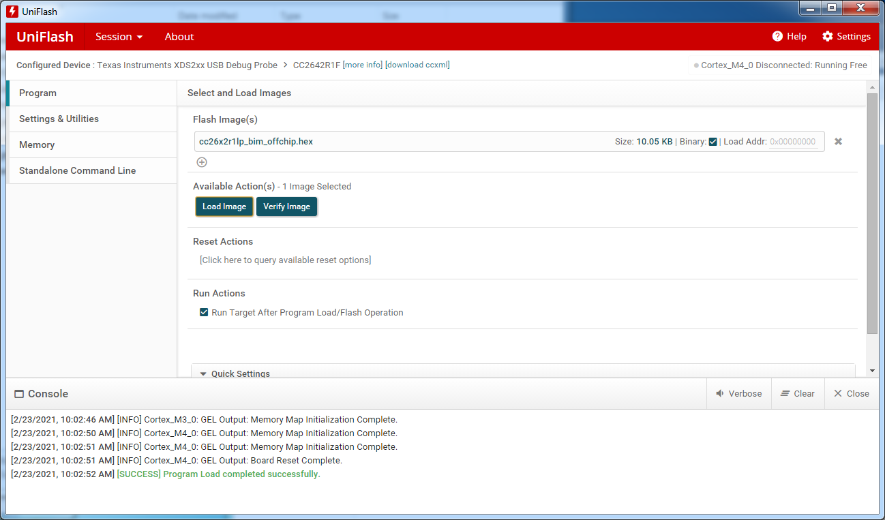The image size is (885, 520).
Task: Remove cc26x2r1lp_bim_offchip.hex with the X icon
Action: point(838,141)
